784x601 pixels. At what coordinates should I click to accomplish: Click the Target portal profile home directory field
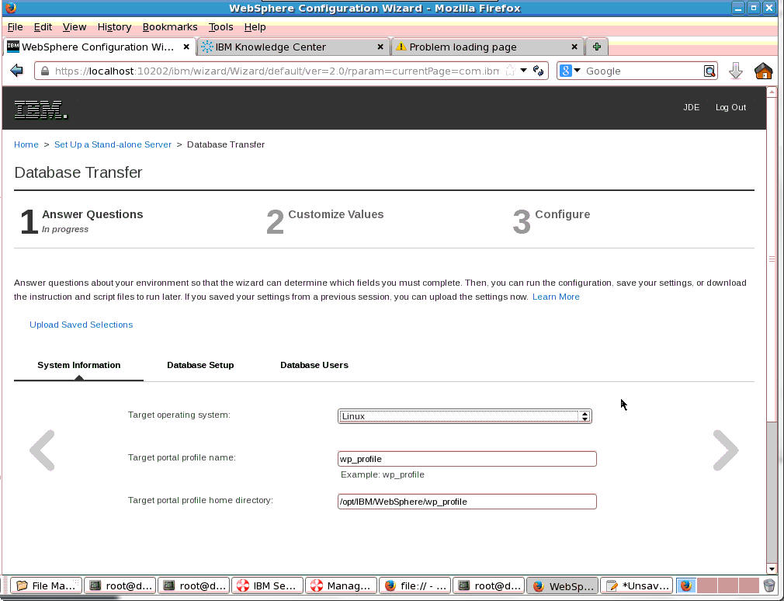(x=467, y=502)
